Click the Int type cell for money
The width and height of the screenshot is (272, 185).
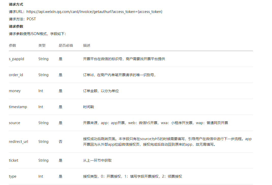41,91
